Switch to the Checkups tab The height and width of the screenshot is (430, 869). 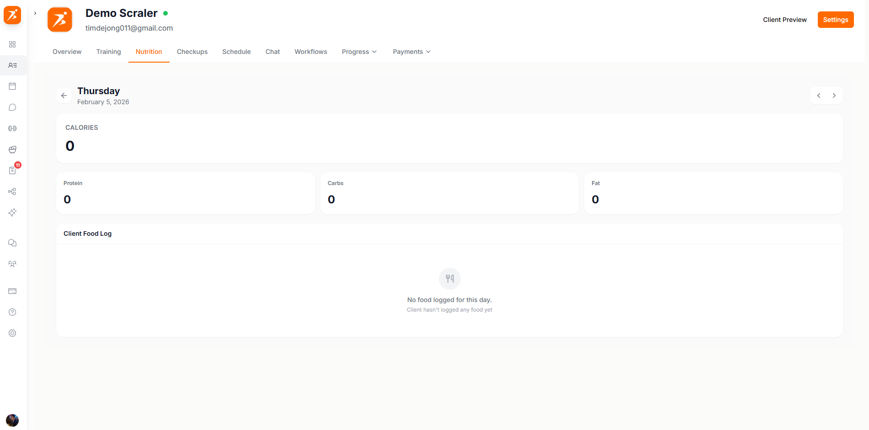click(x=192, y=52)
